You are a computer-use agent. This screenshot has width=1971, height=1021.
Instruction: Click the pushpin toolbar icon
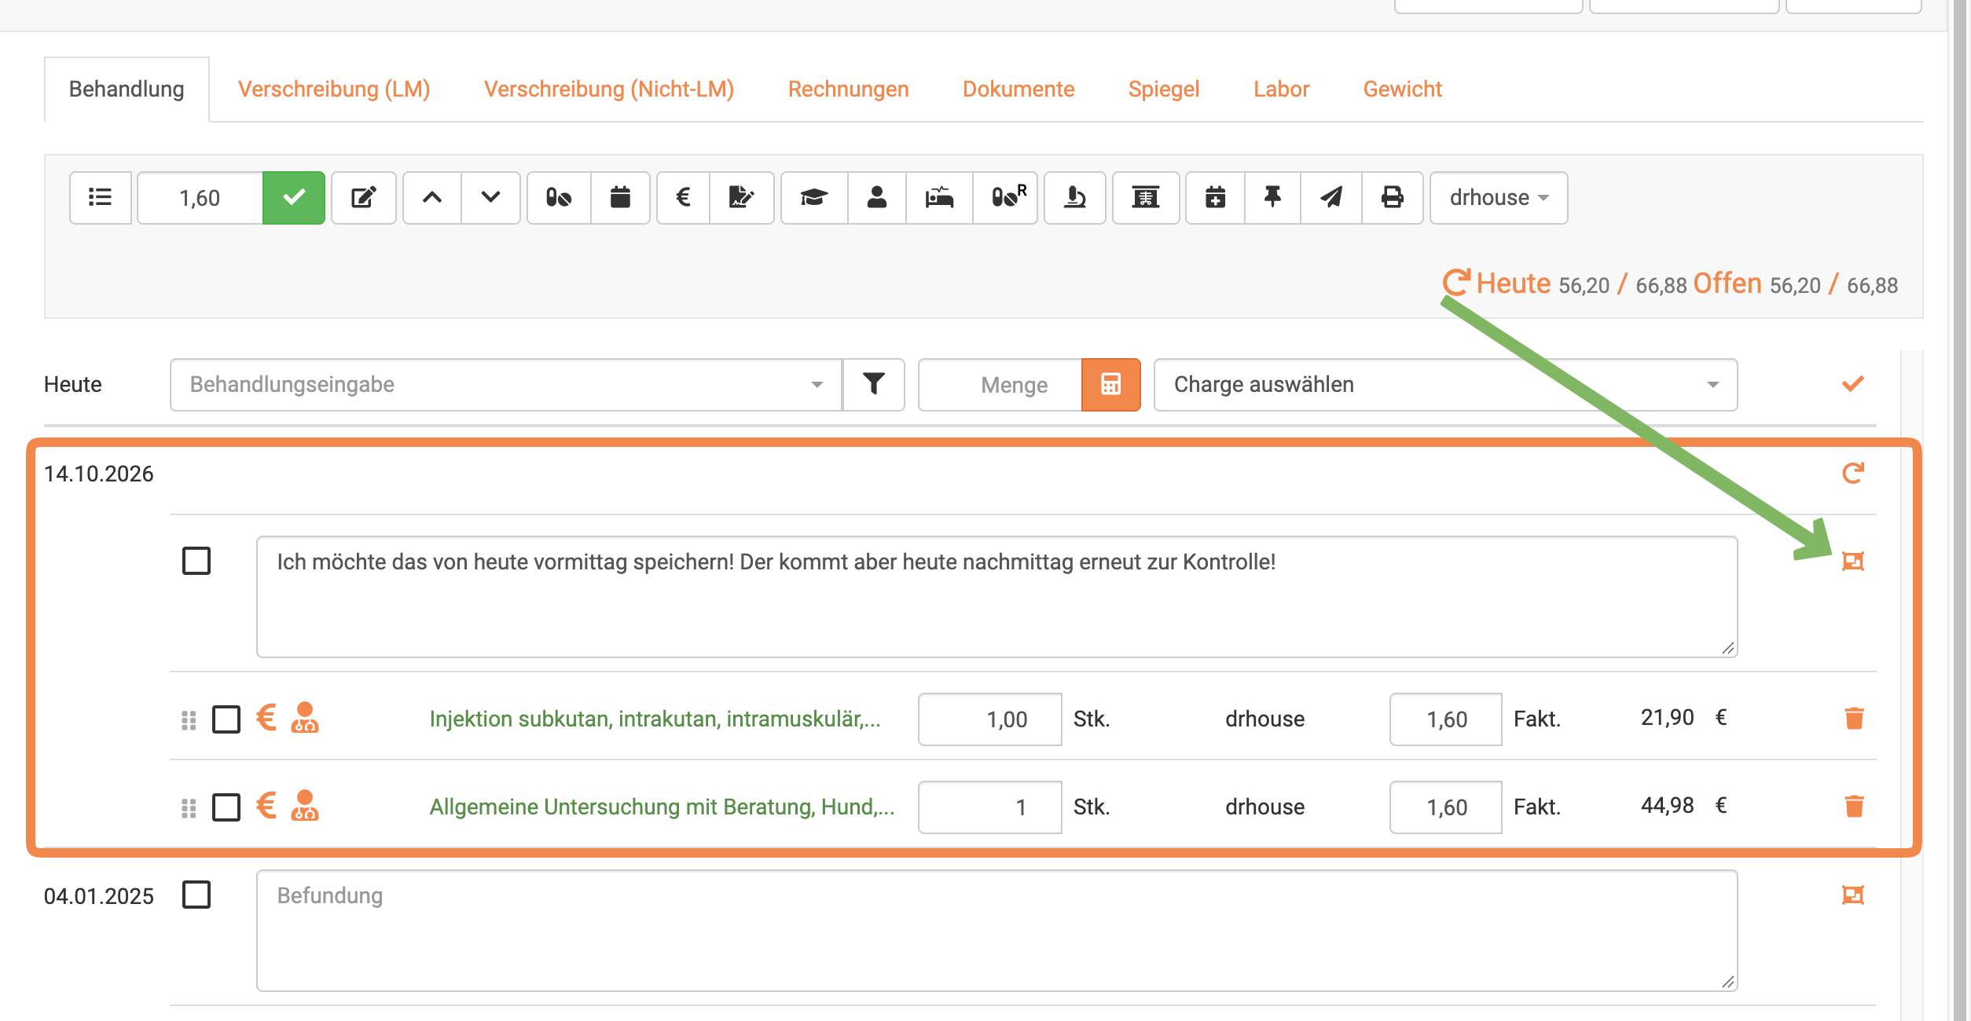point(1272,197)
